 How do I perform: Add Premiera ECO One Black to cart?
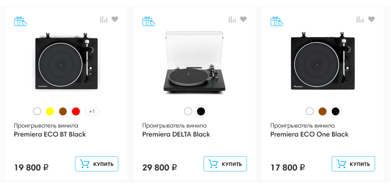tap(353, 164)
